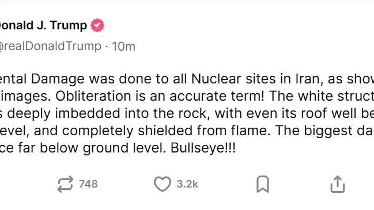View the 3.2k likes count
Image resolution: width=374 pixels, height=210 pixels.
(x=187, y=184)
